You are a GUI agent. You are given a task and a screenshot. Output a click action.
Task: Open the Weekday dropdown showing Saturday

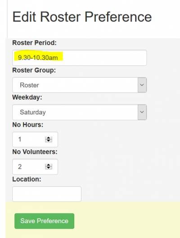tap(79, 112)
